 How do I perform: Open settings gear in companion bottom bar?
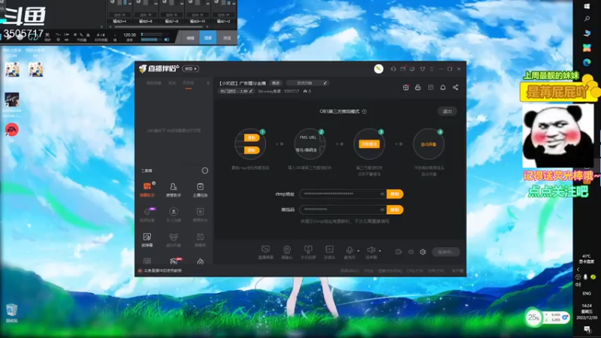tap(423, 252)
